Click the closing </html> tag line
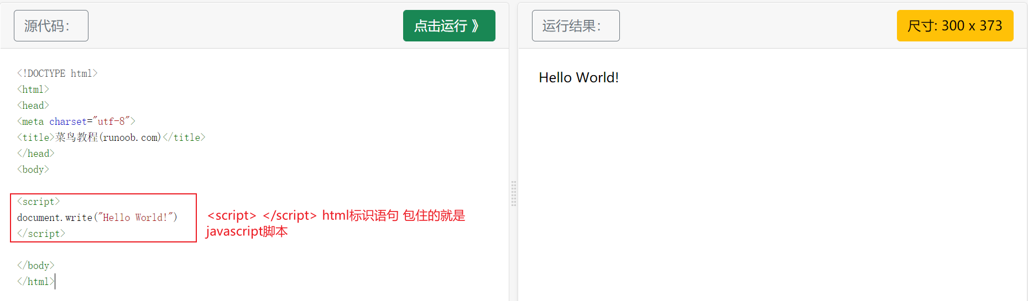This screenshot has height=301, width=1028. tap(36, 282)
